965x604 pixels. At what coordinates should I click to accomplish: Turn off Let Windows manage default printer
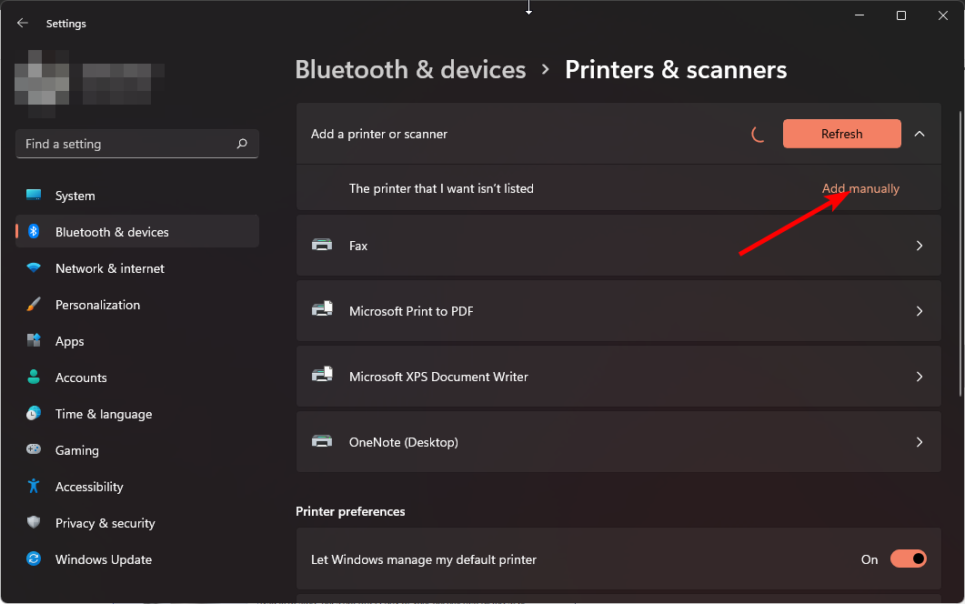click(x=908, y=559)
